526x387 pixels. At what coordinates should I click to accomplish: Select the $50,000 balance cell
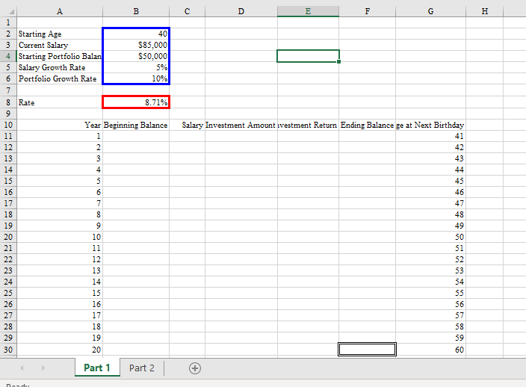(136, 56)
